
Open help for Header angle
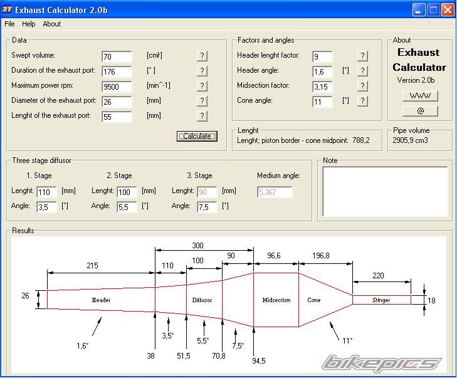coord(362,71)
